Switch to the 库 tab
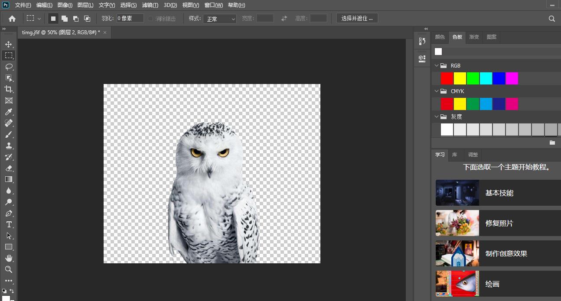Screen dimensions: 561x301 click(x=454, y=155)
